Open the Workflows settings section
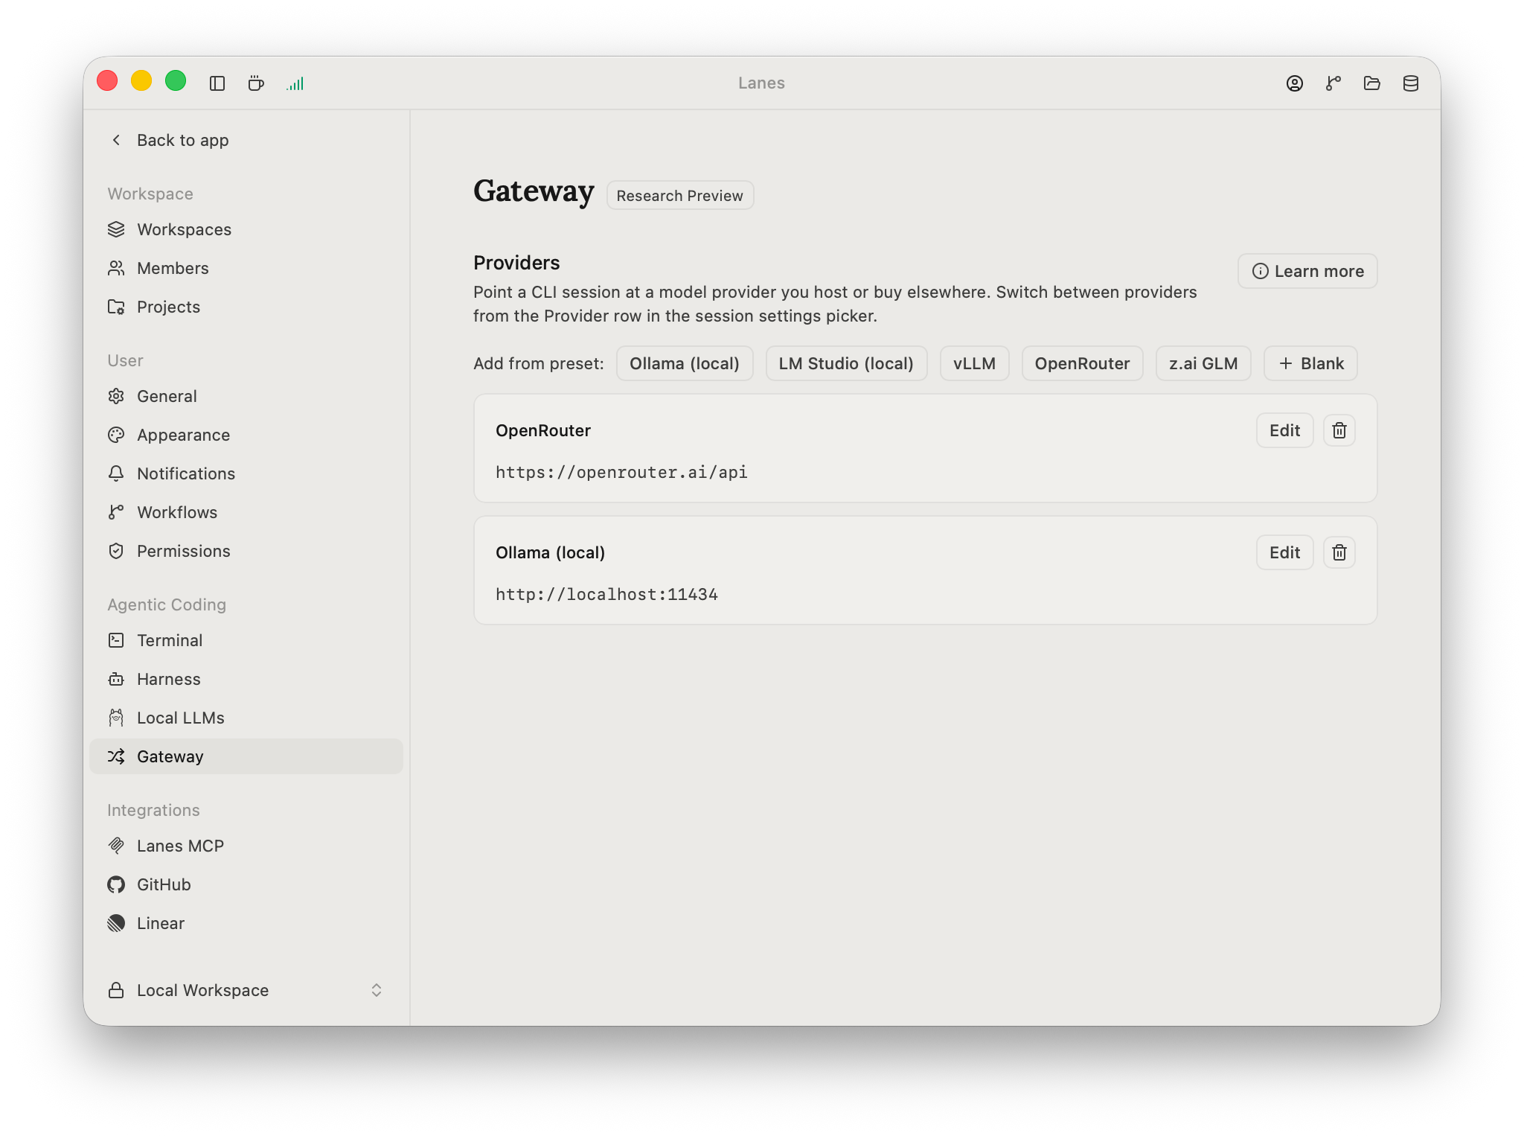1524x1136 pixels. click(246, 512)
